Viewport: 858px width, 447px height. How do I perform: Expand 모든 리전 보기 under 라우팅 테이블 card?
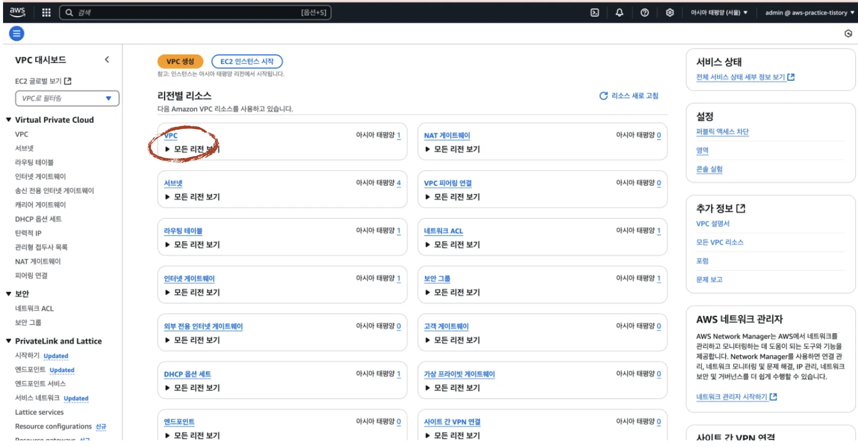tap(192, 245)
